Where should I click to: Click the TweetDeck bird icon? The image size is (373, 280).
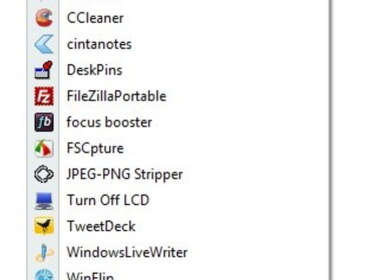pos(44,226)
